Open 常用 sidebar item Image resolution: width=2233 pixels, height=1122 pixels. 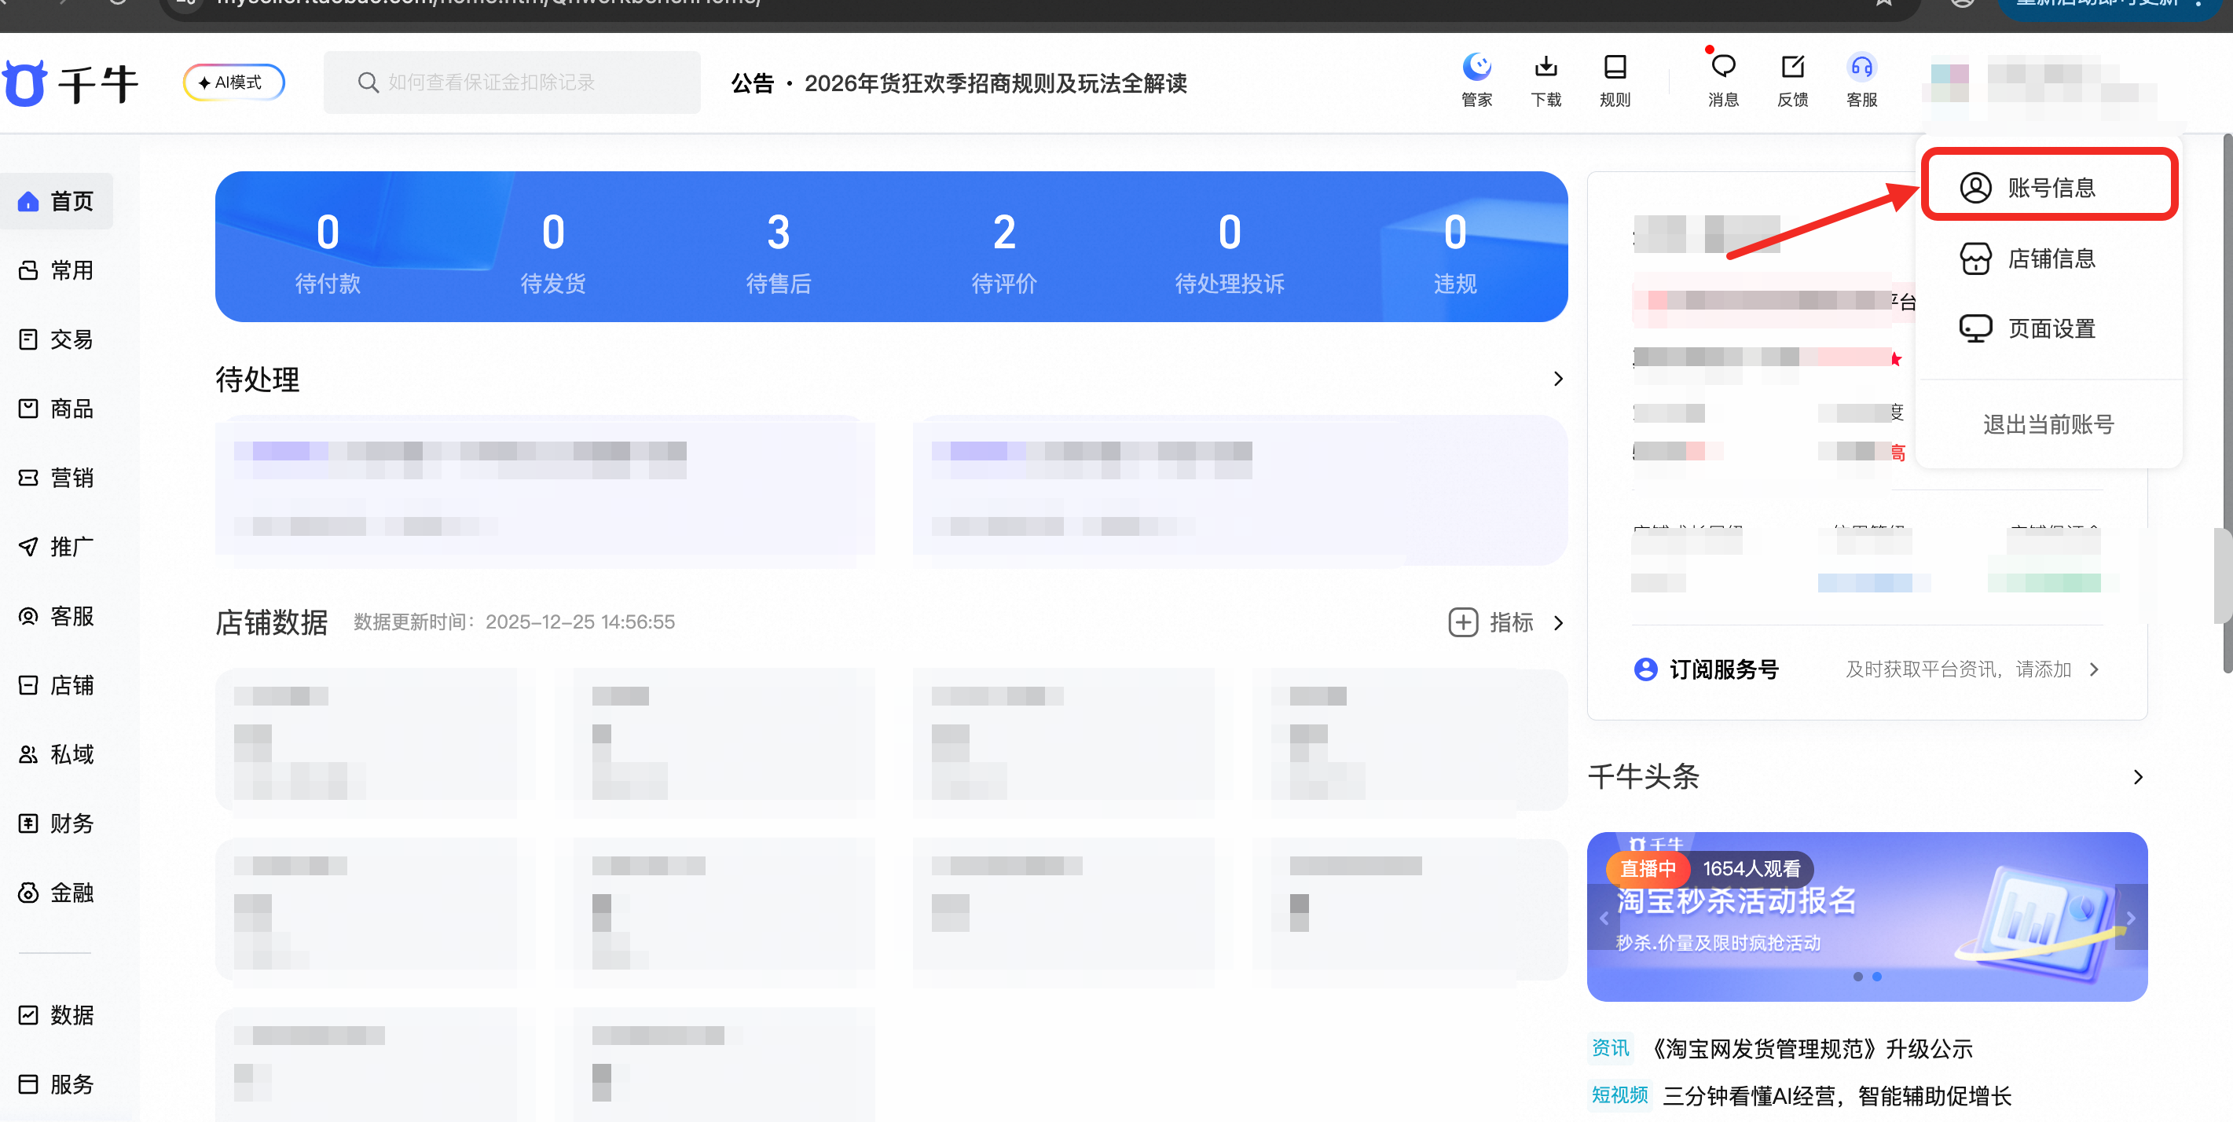point(57,270)
